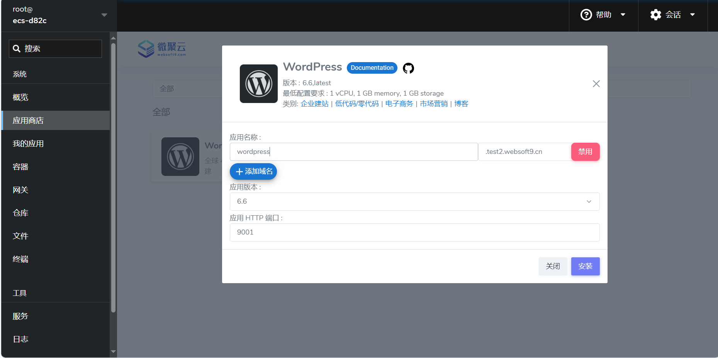Open 工具 tools section in sidebar
718x358 pixels.
pos(20,293)
